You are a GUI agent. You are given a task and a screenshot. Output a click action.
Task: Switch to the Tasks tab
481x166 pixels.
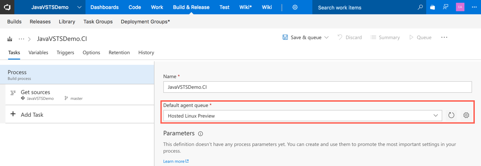tap(14, 53)
